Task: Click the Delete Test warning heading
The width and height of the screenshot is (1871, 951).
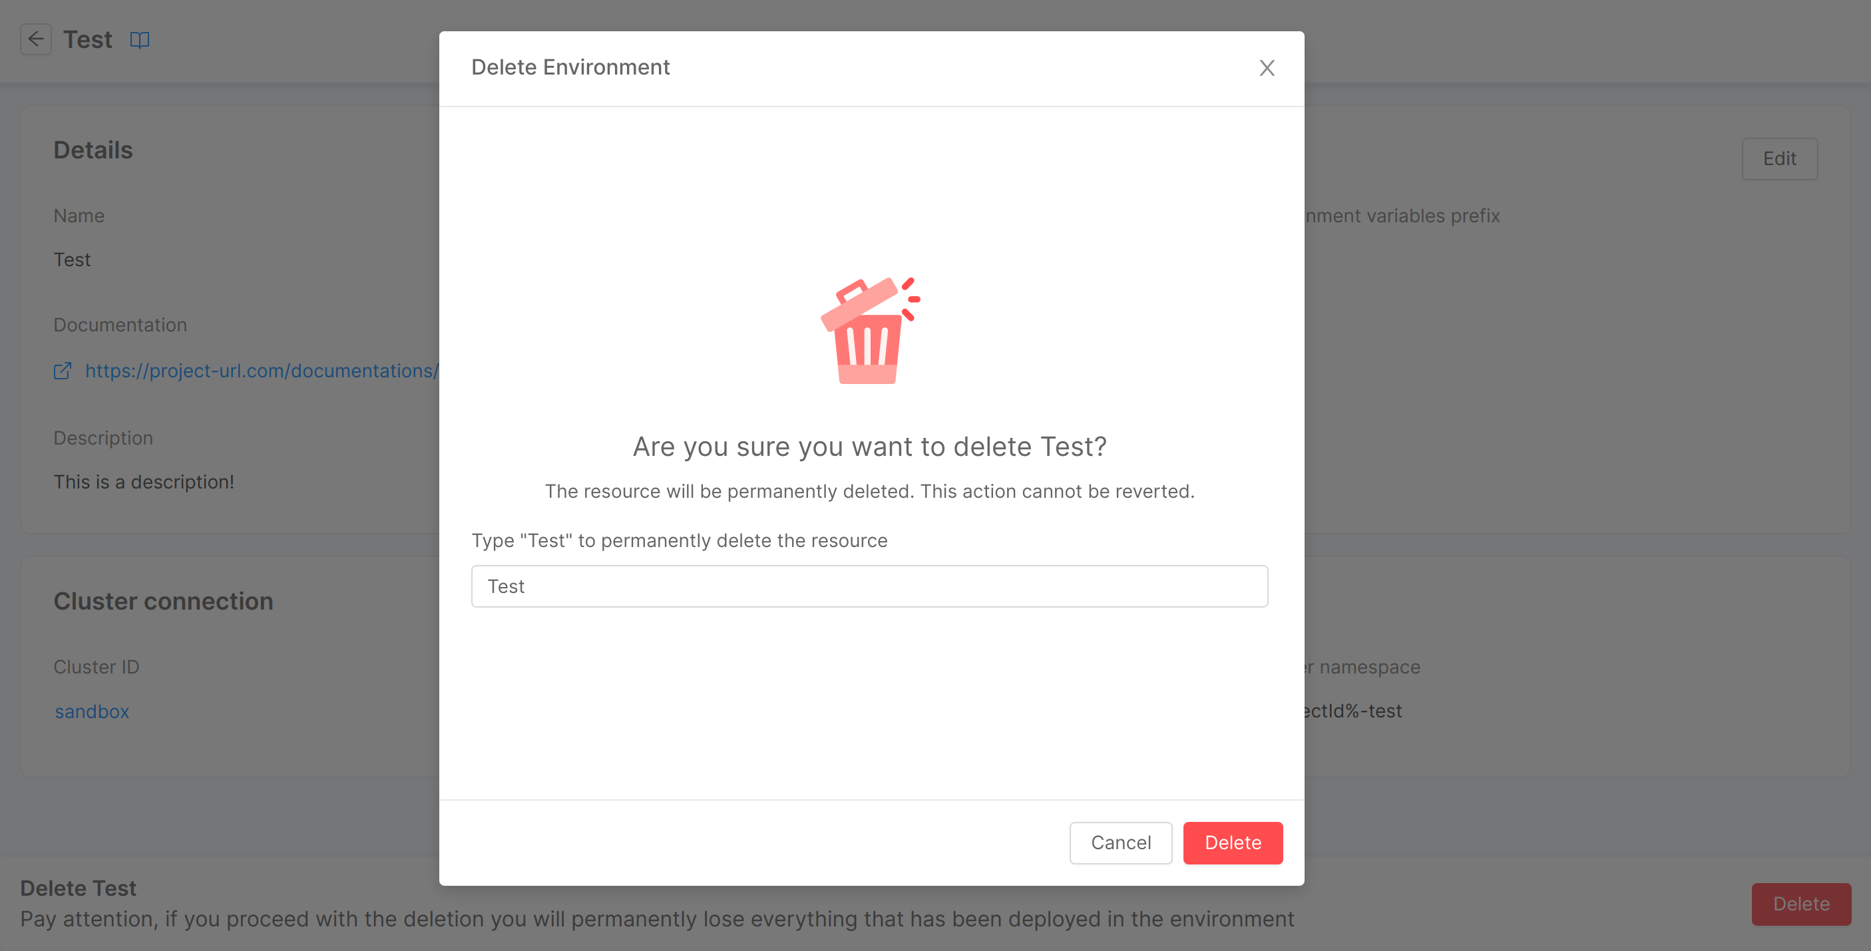Action: [x=79, y=888]
